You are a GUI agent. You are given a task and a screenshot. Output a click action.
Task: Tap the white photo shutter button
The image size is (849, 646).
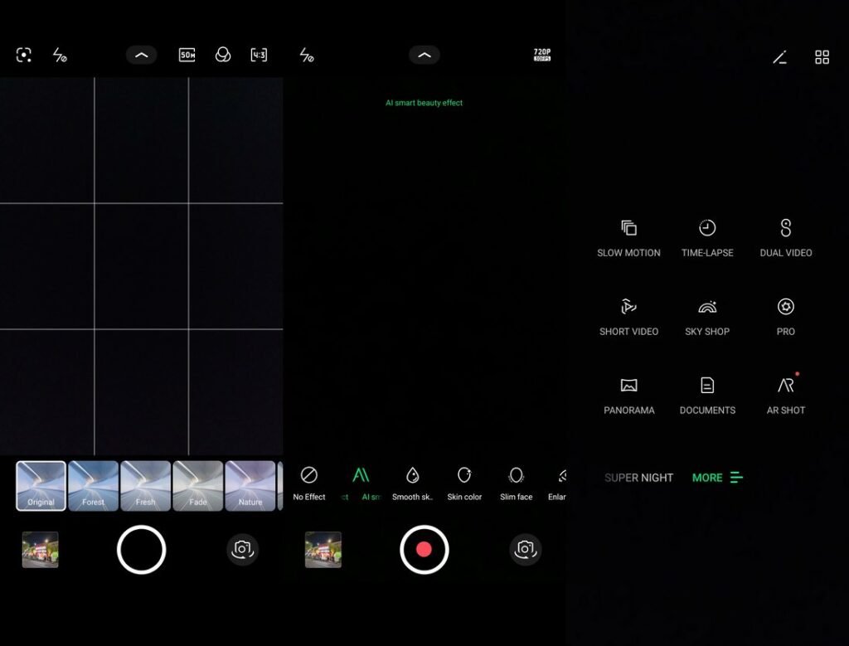coord(141,550)
